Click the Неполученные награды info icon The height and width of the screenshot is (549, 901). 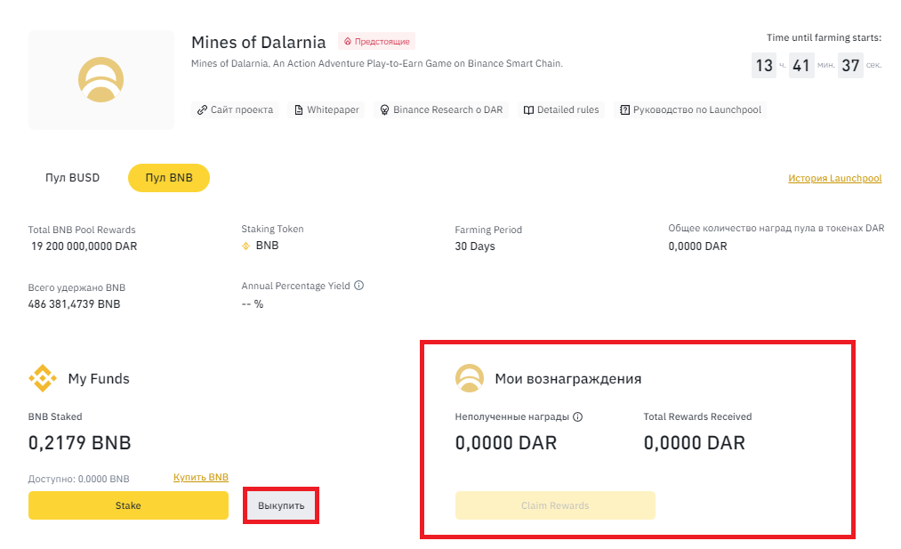pos(578,416)
